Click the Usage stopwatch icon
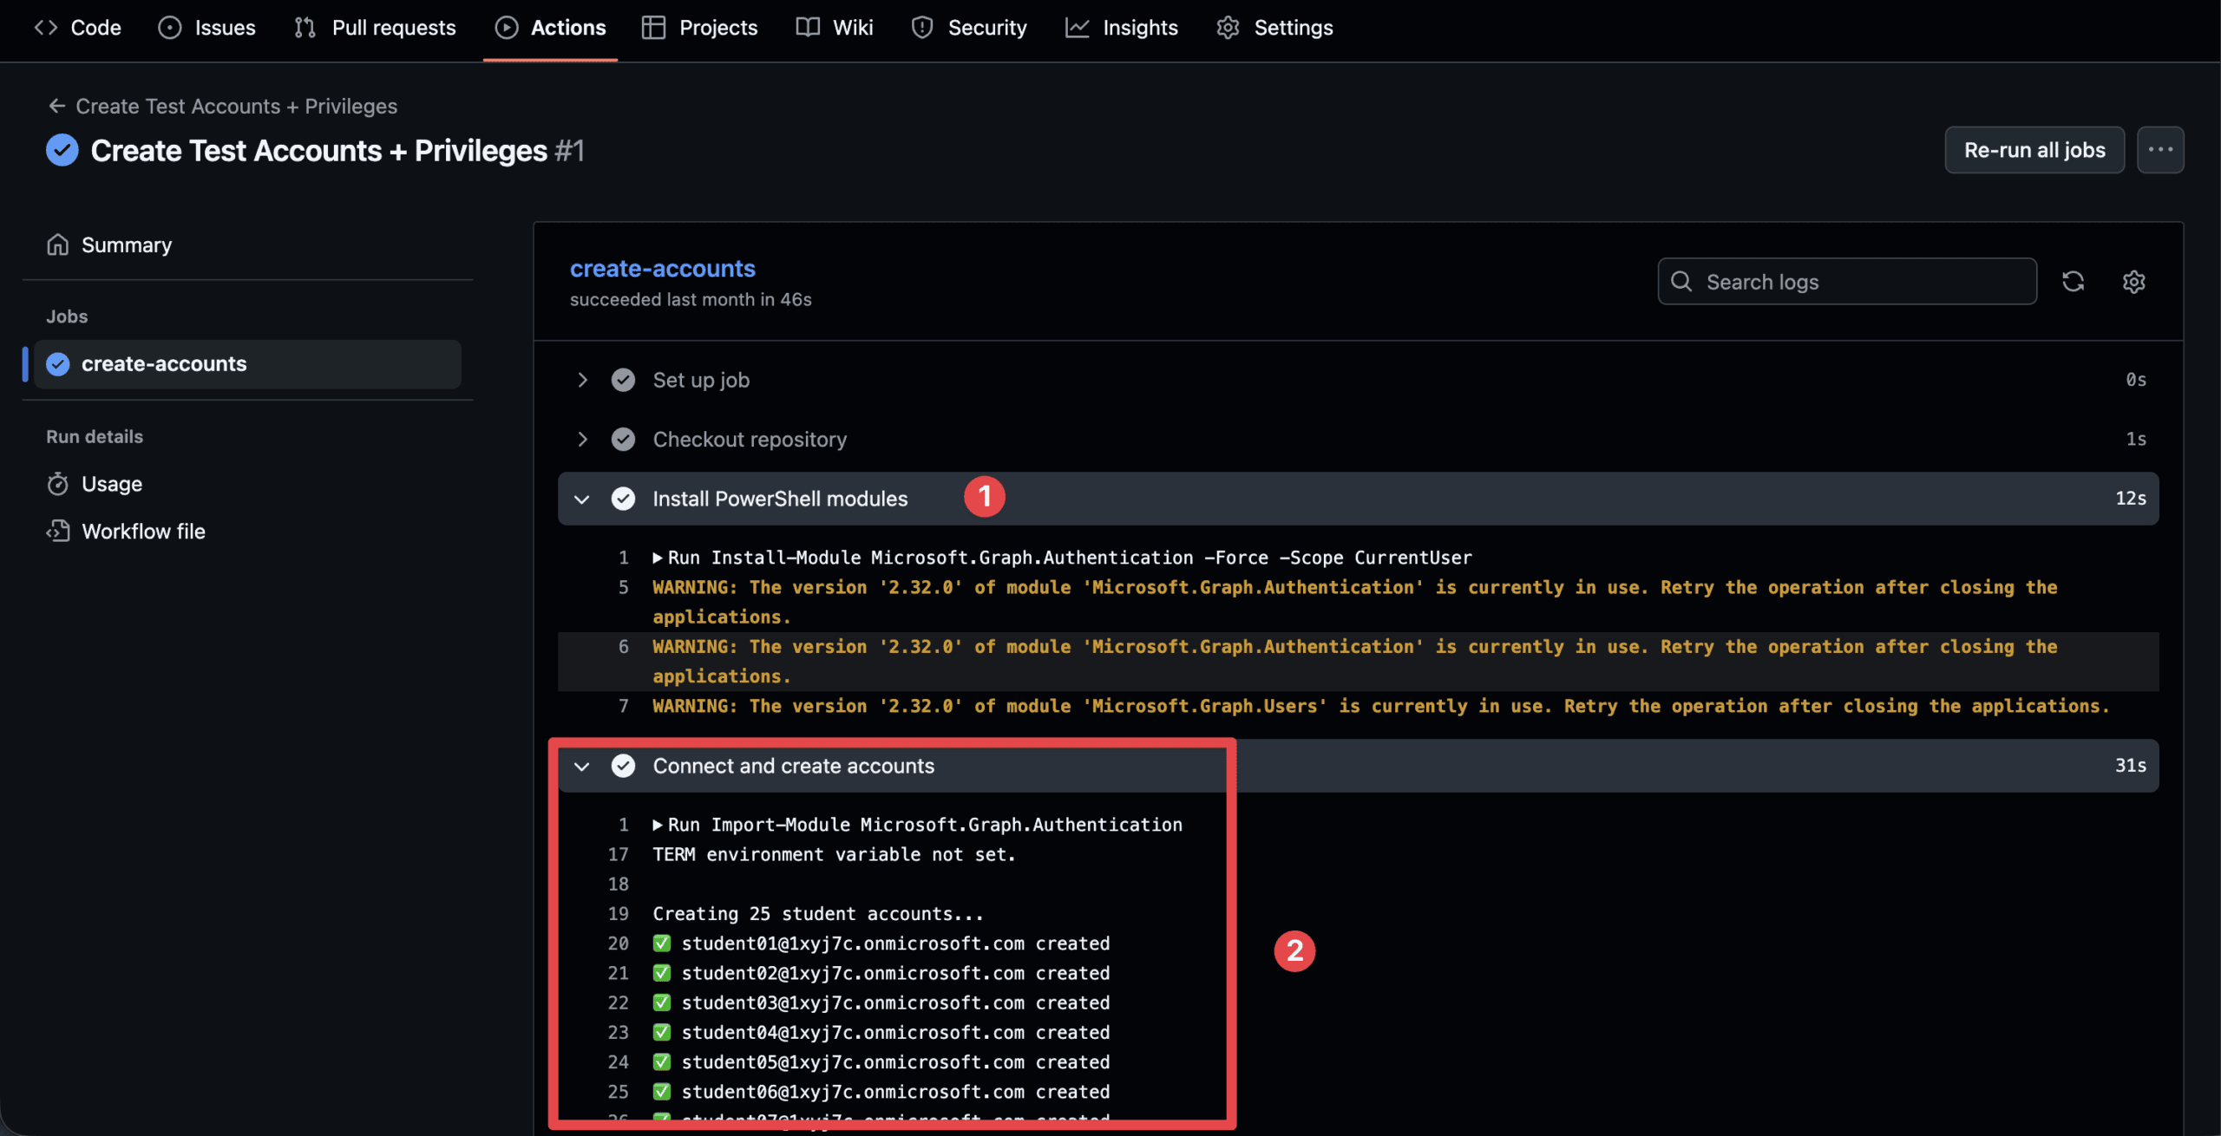Screen dimensions: 2221x1136 coord(58,484)
